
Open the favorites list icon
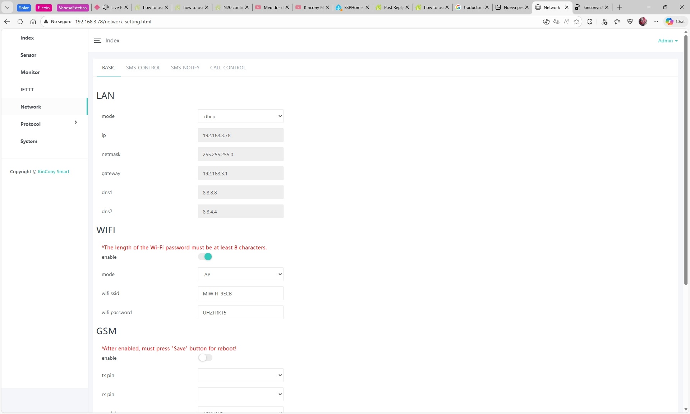click(617, 22)
